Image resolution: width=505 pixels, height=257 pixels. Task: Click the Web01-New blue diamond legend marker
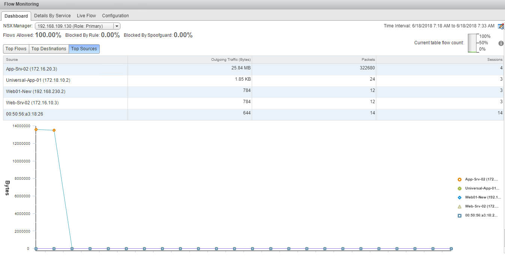[x=460, y=197]
